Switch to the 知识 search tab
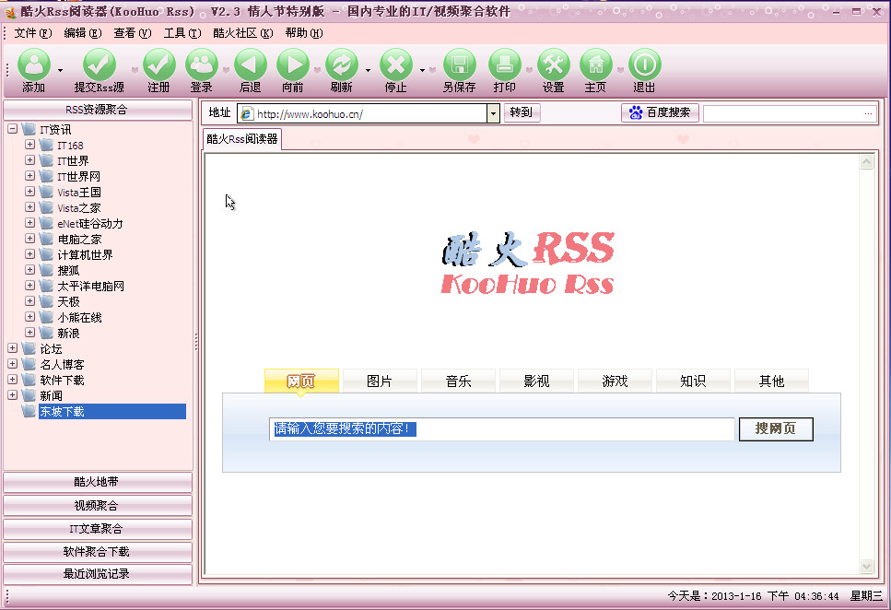The width and height of the screenshot is (891, 610). [693, 381]
